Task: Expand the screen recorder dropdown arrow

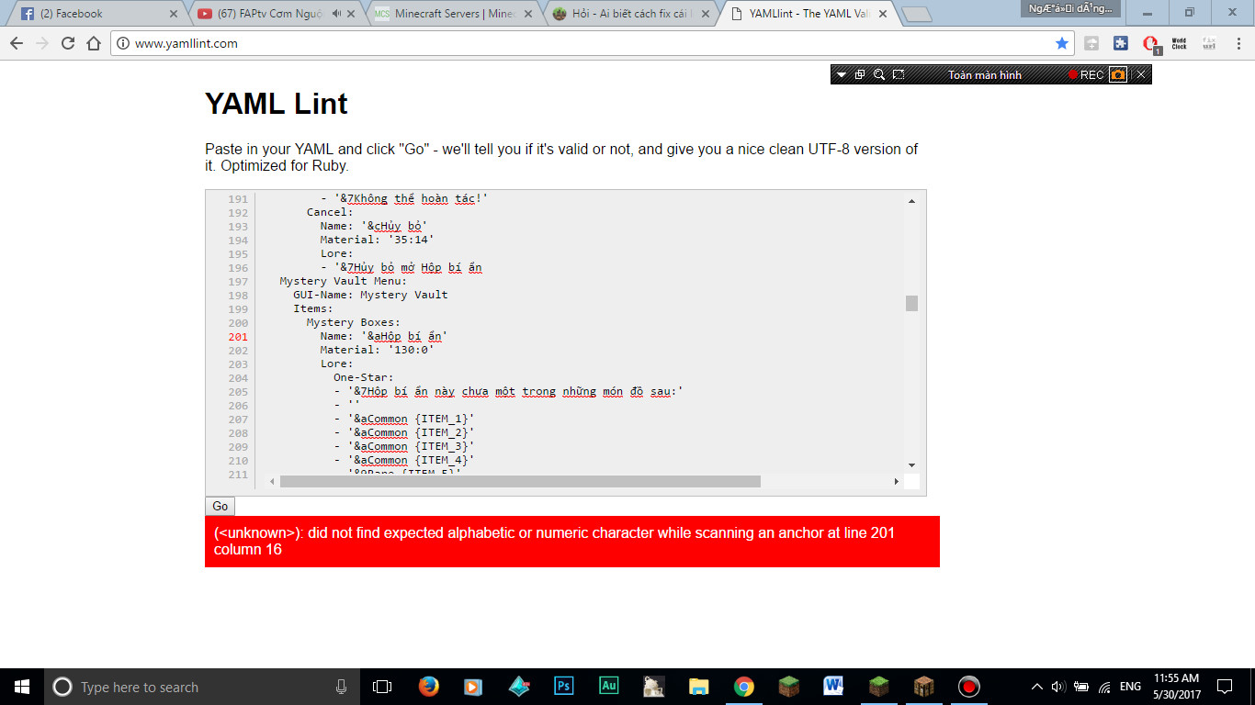Action: [841, 75]
